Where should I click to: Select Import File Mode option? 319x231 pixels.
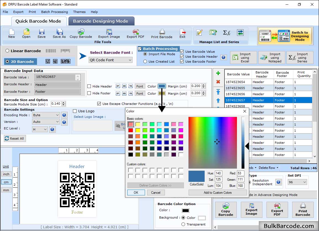pos(145,54)
